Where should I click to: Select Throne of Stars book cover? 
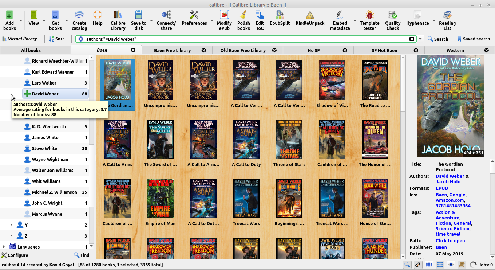click(289, 139)
